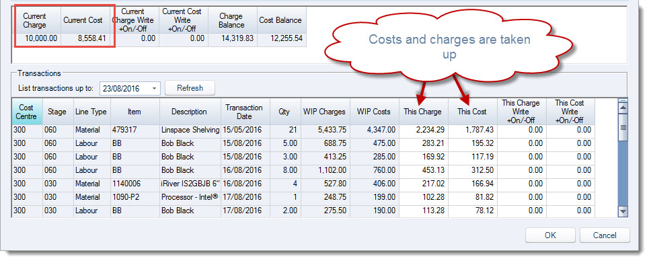Click the WIP Costs cell 190.00
Screen dimensions: 649x261
[x=375, y=211]
